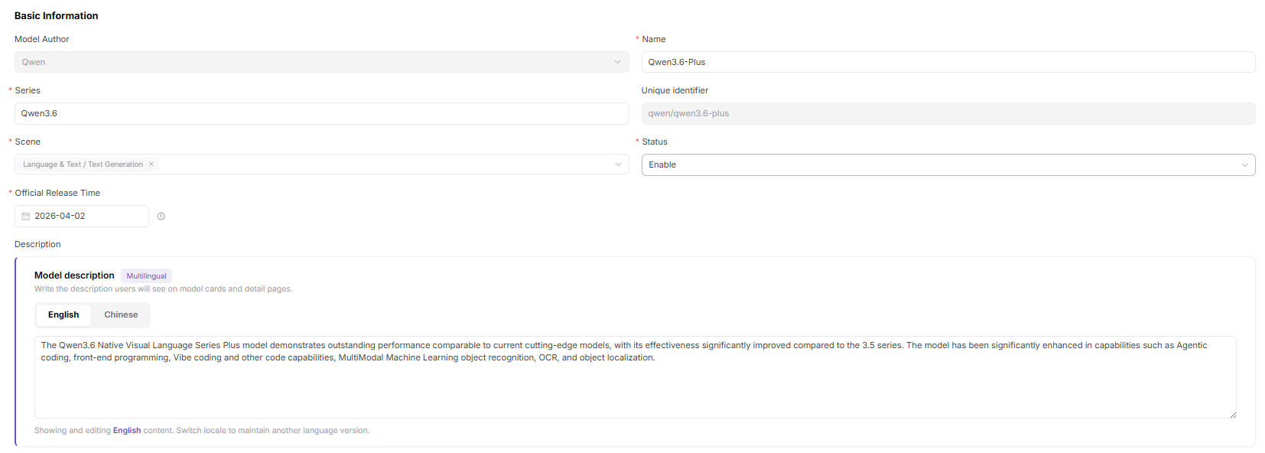1265x453 pixels.
Task: Click the textarea resize handle corner
Action: 1233,415
